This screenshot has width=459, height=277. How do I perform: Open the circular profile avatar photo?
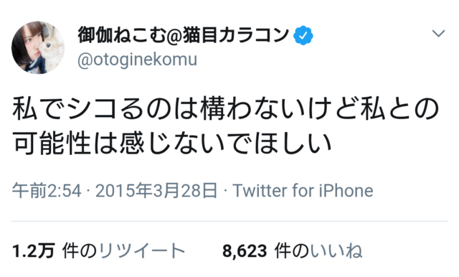[38, 47]
